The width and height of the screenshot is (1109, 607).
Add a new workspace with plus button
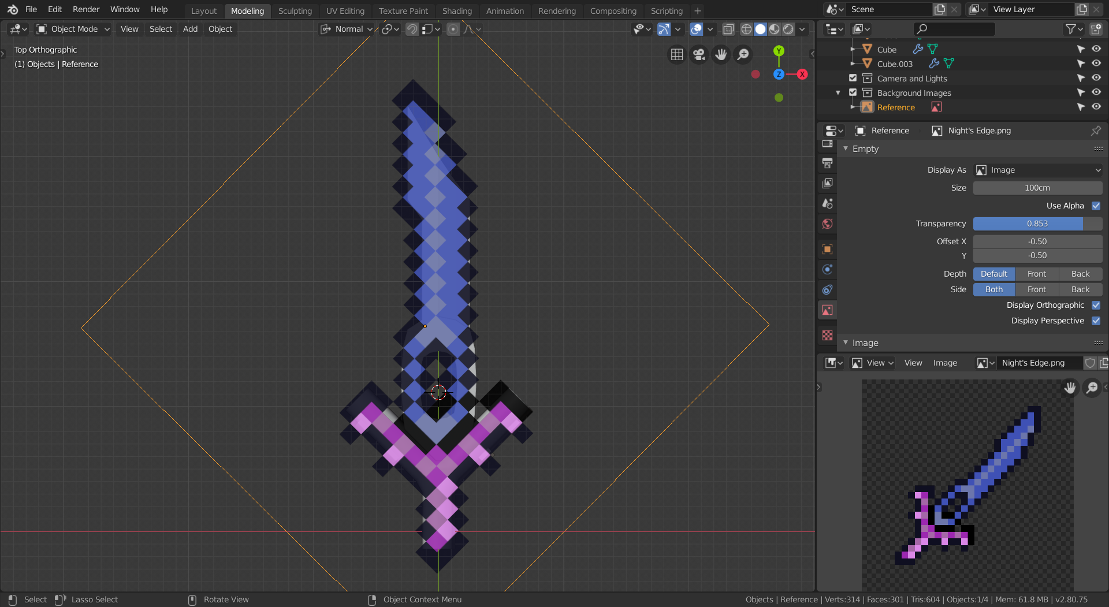coord(698,11)
